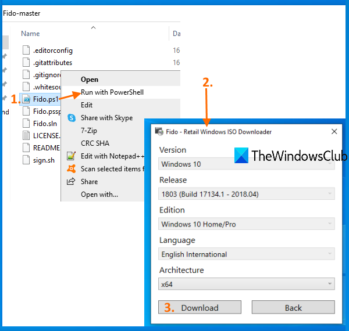Click the Fido app icon in dialog title
The image size is (349, 331).
coord(159,131)
